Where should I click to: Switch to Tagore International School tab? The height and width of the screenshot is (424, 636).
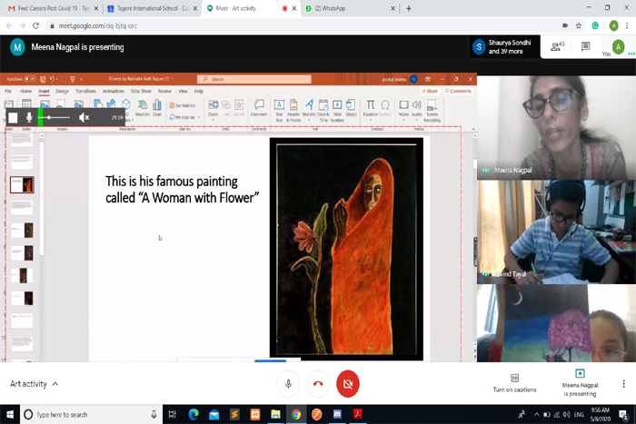tap(152, 8)
